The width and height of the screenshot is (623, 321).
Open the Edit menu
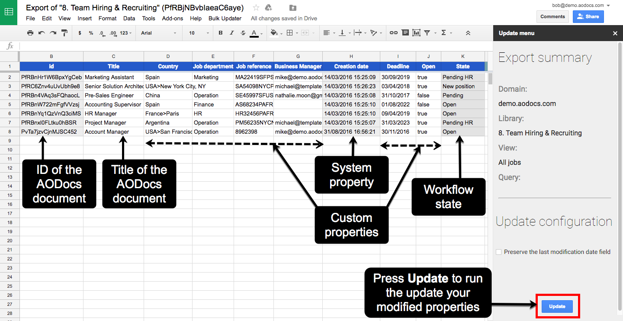pos(47,18)
